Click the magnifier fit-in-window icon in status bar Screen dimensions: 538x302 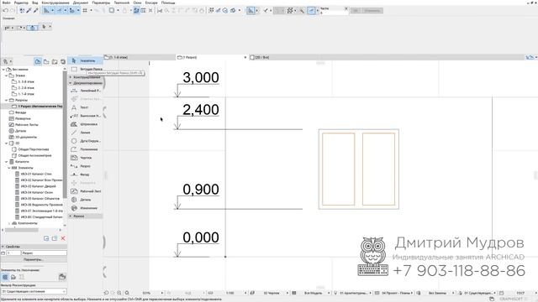coord(127,293)
